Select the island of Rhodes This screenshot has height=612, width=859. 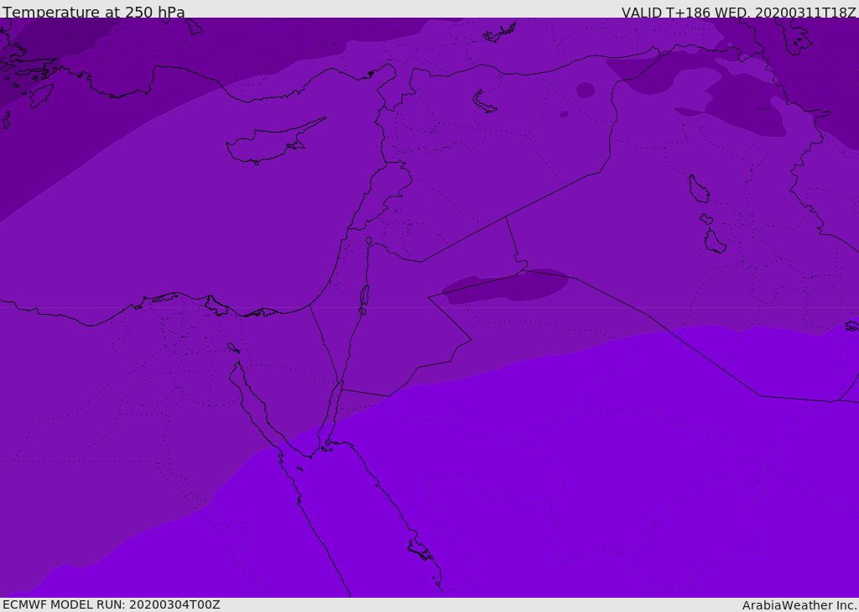coord(41,95)
